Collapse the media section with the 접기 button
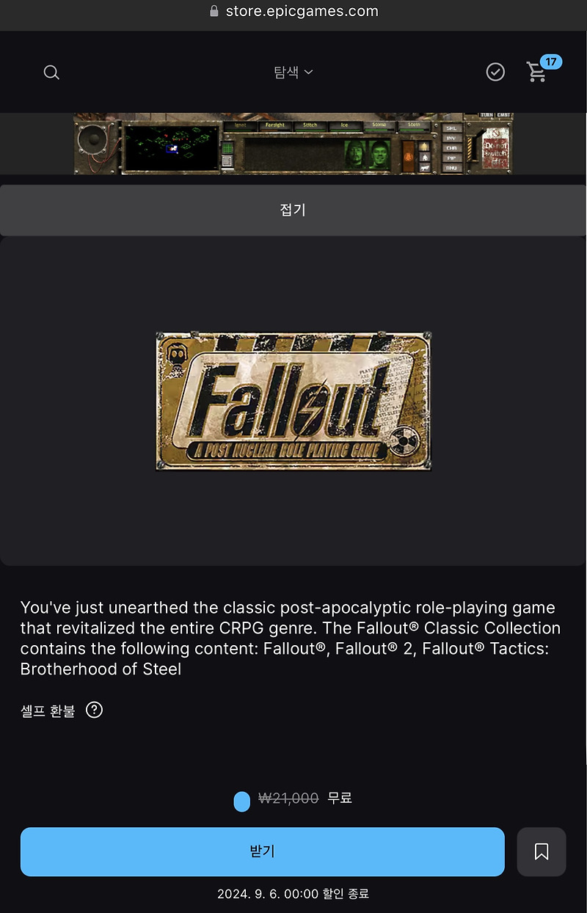The width and height of the screenshot is (587, 913). 293,210
